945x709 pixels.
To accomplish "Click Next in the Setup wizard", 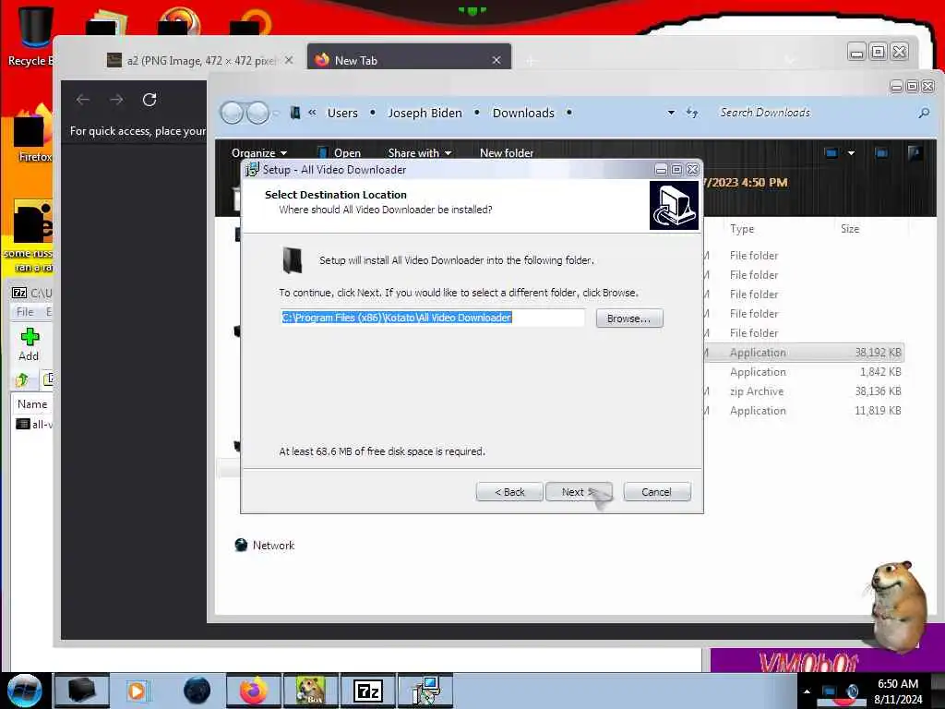I will pos(579,492).
